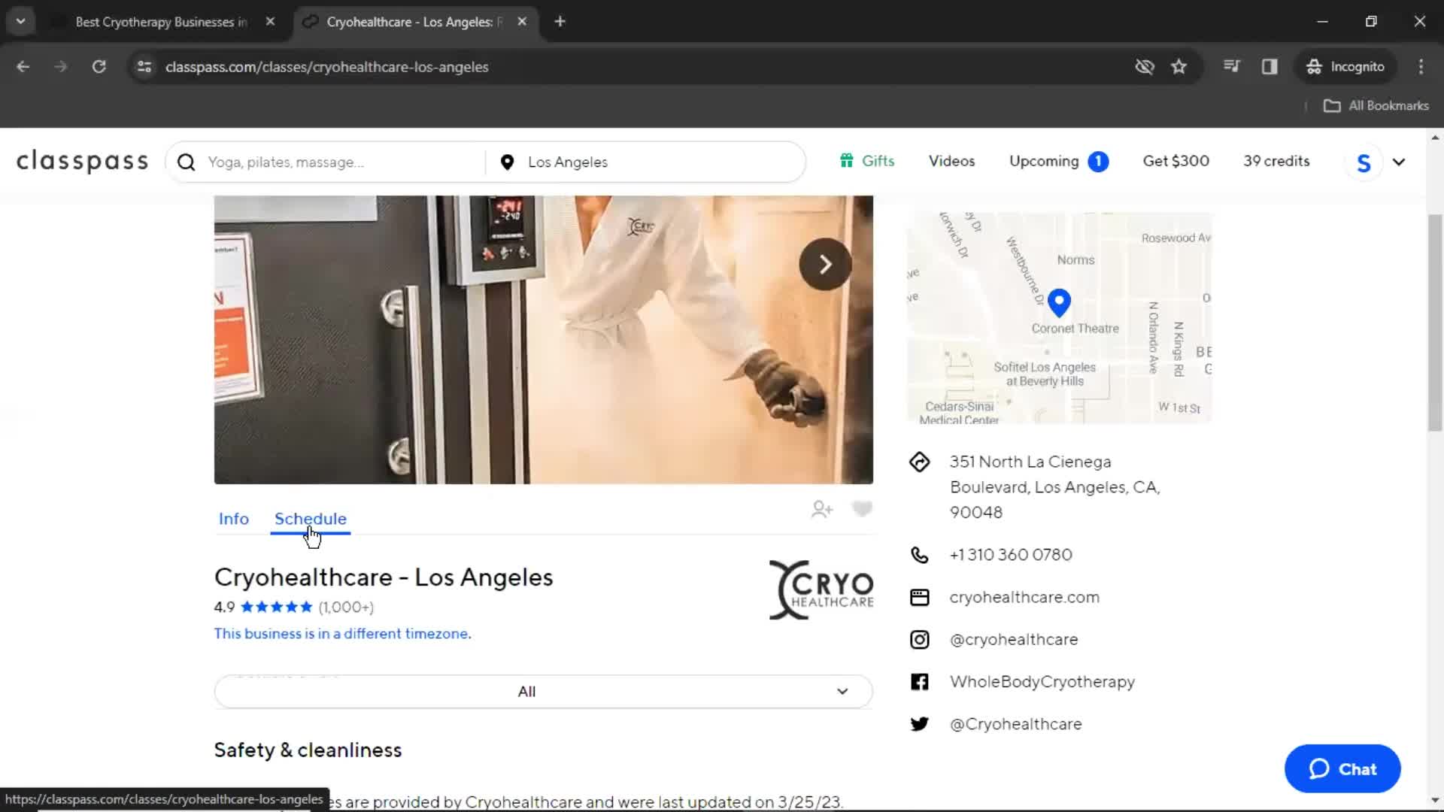Advance to the next studio photo
1444x812 pixels.
click(825, 265)
